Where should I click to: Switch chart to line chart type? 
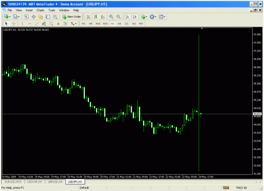click(x=103, y=16)
